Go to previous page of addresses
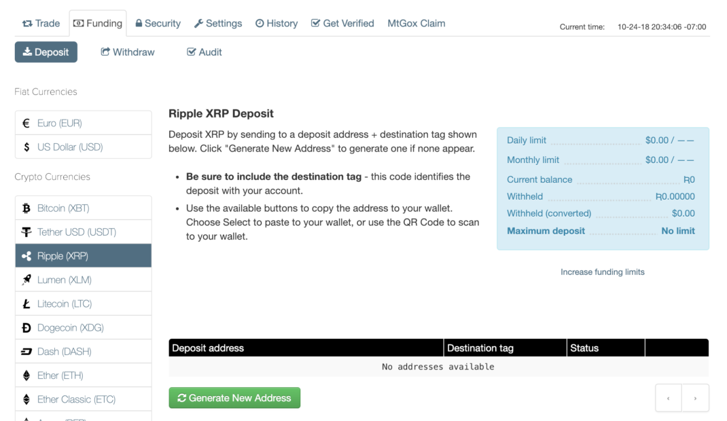Image resolution: width=727 pixels, height=421 pixels. (668, 398)
